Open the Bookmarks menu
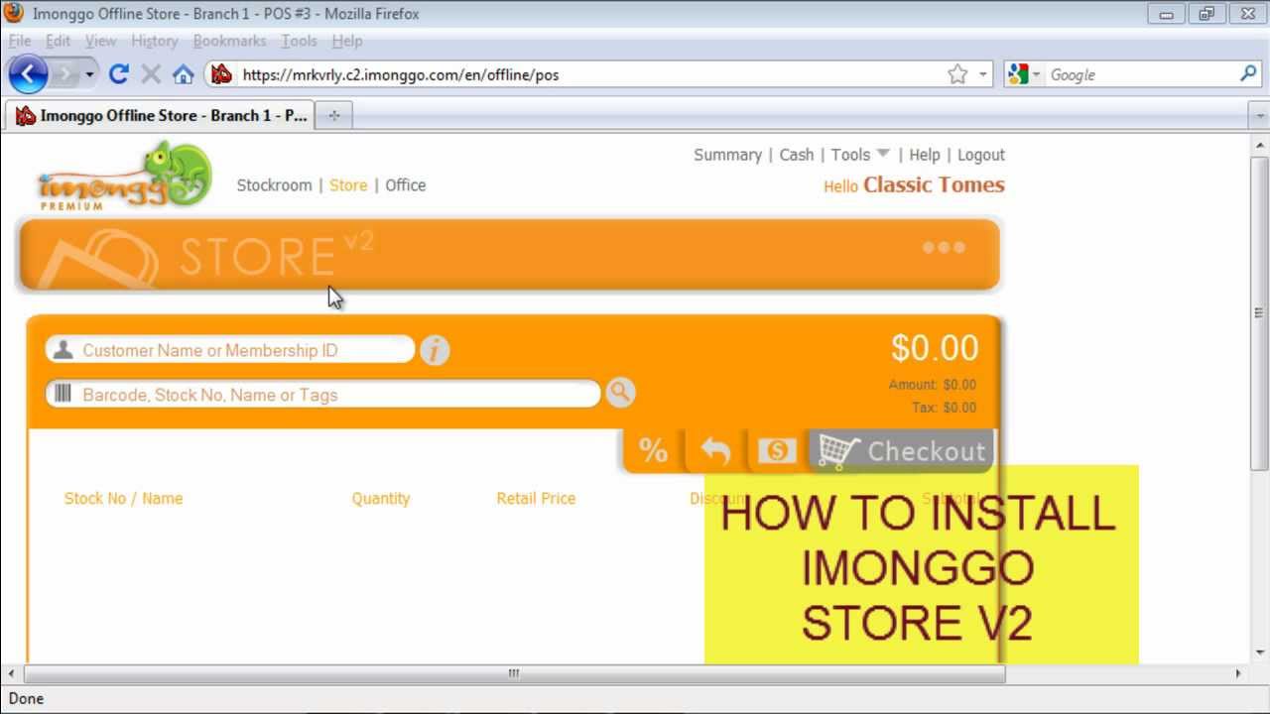The height and width of the screenshot is (714, 1270). tap(229, 41)
